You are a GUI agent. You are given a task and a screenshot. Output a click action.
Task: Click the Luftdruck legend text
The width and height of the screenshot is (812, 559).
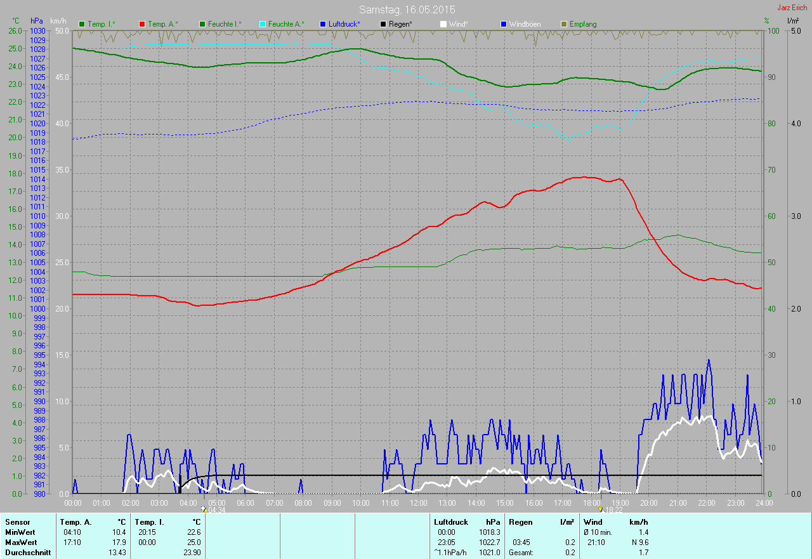click(x=344, y=24)
